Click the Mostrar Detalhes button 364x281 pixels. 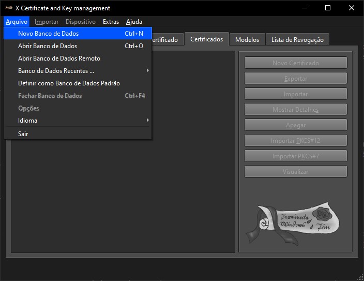(x=295, y=110)
